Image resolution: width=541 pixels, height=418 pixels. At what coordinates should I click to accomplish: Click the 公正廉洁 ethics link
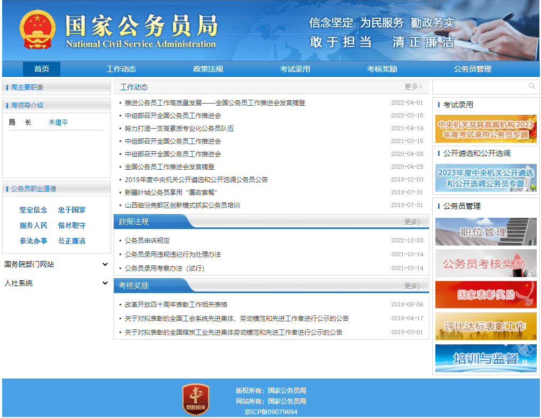point(72,241)
